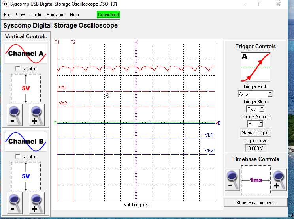
Task: Click the blue B ground reference marker
Action: (219, 123)
